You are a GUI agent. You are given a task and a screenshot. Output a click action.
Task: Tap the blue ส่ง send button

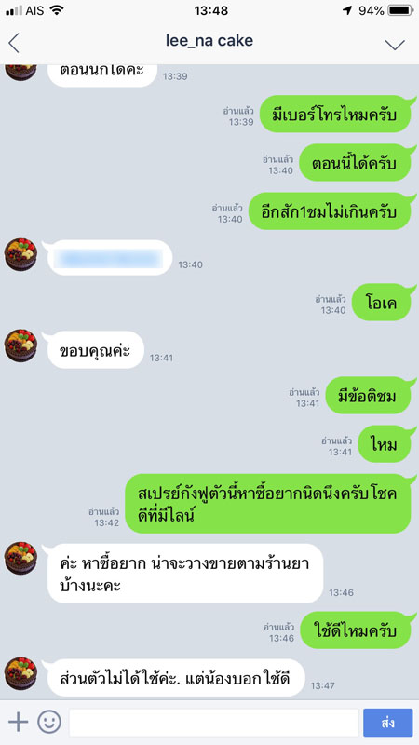(387, 723)
